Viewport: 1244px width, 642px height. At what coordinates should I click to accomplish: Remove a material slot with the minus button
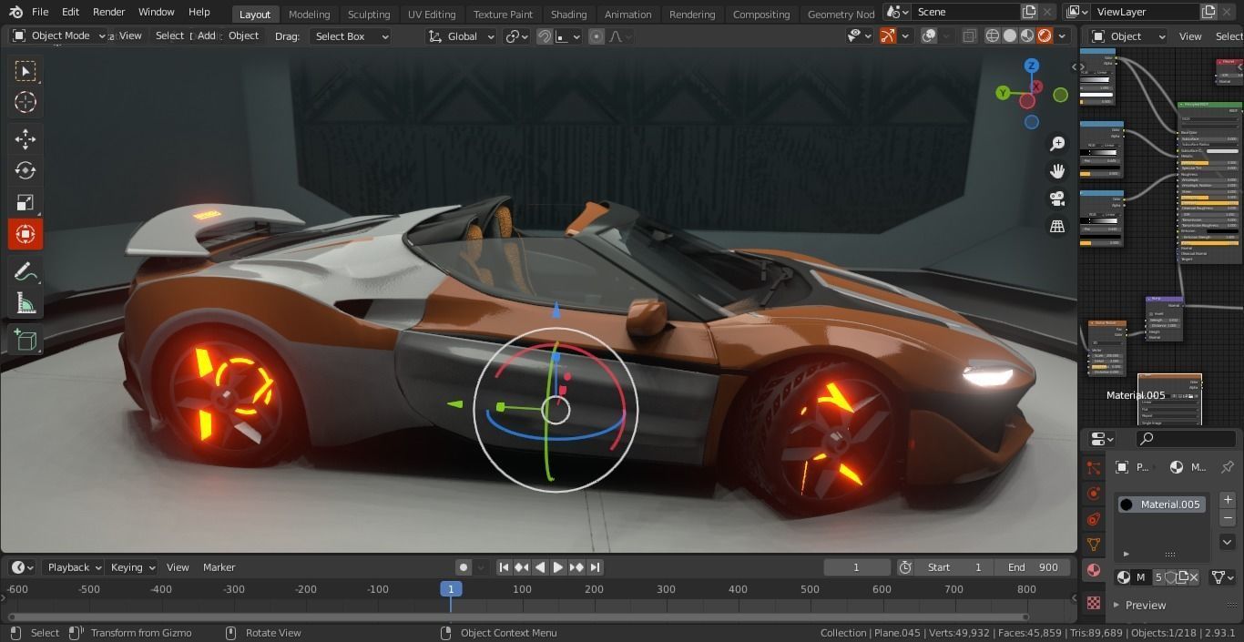tap(1228, 517)
